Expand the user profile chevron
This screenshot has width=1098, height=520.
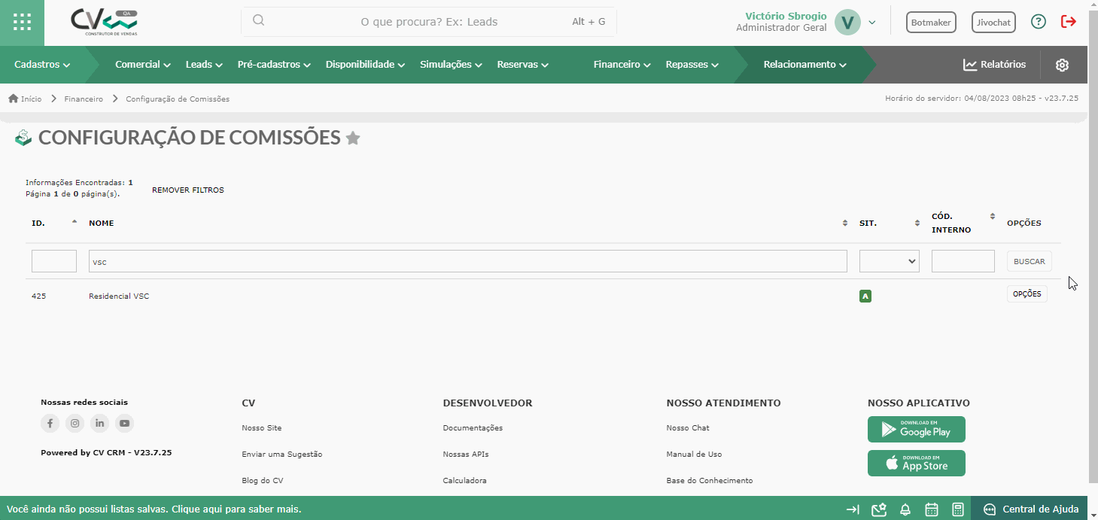[x=872, y=22]
